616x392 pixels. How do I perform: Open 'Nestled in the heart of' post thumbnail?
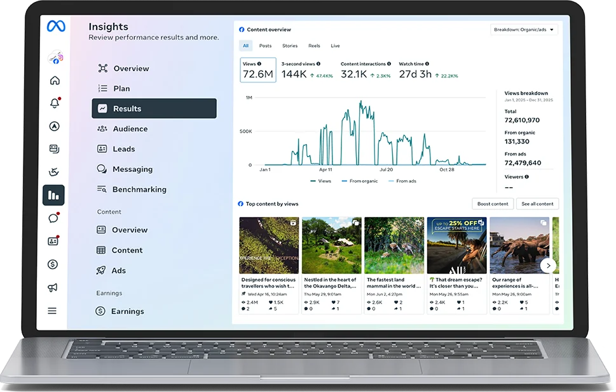coord(332,245)
